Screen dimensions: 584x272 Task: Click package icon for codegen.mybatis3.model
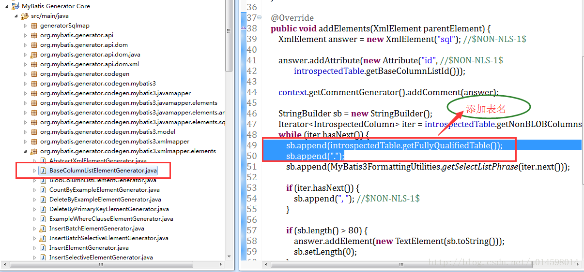tap(34, 132)
